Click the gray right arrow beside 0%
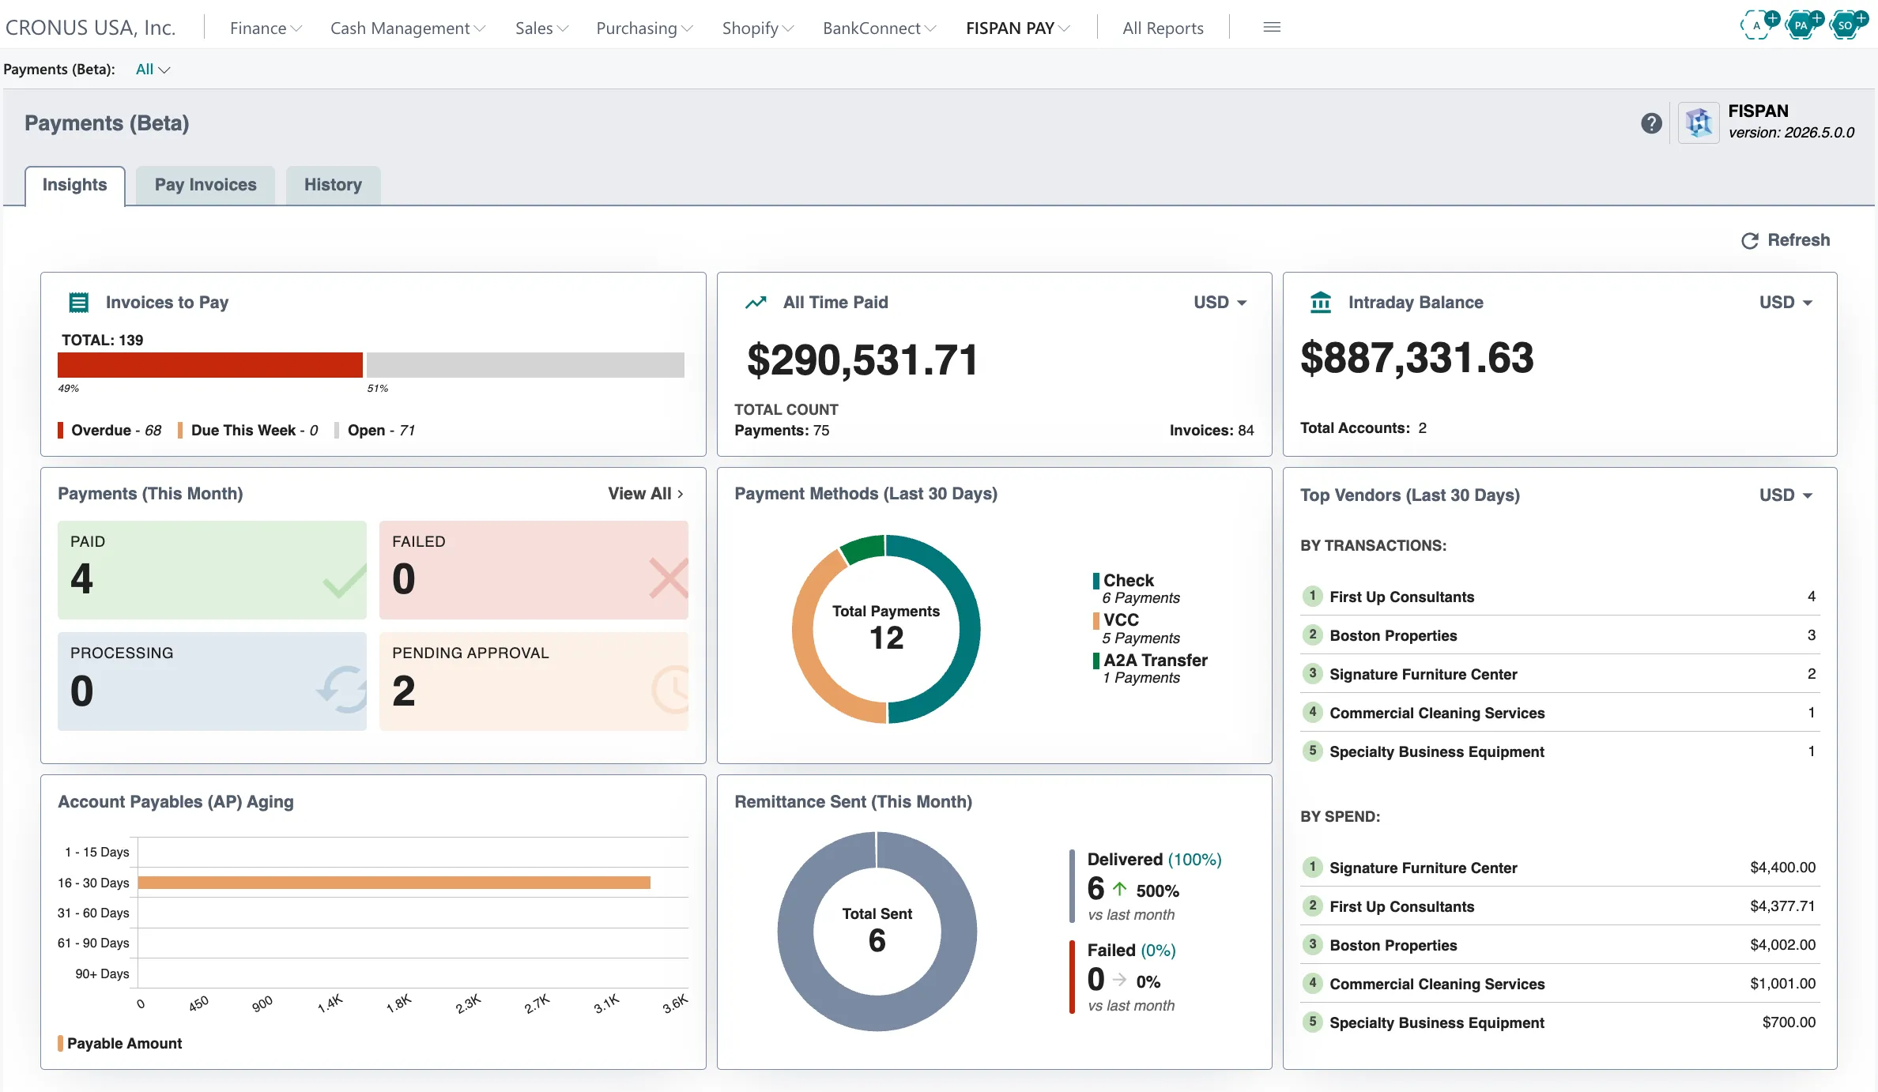 (1120, 980)
